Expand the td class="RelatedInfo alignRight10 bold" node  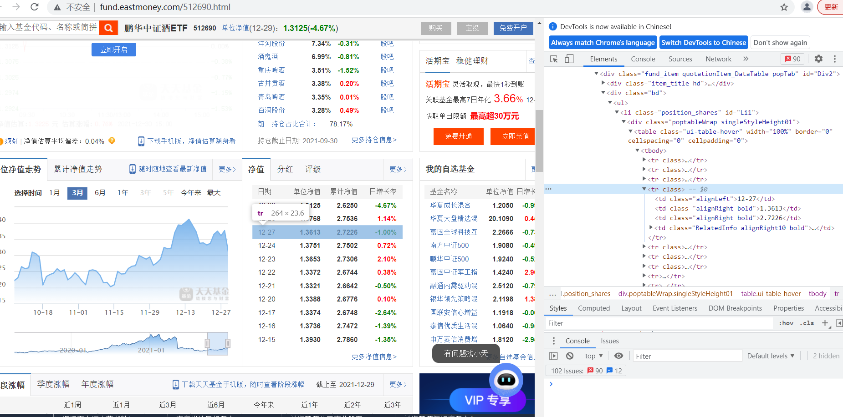pos(651,228)
